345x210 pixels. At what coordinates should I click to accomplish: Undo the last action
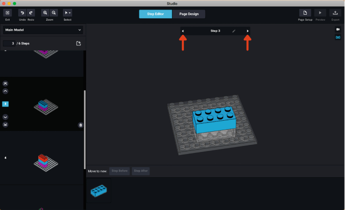click(23, 13)
